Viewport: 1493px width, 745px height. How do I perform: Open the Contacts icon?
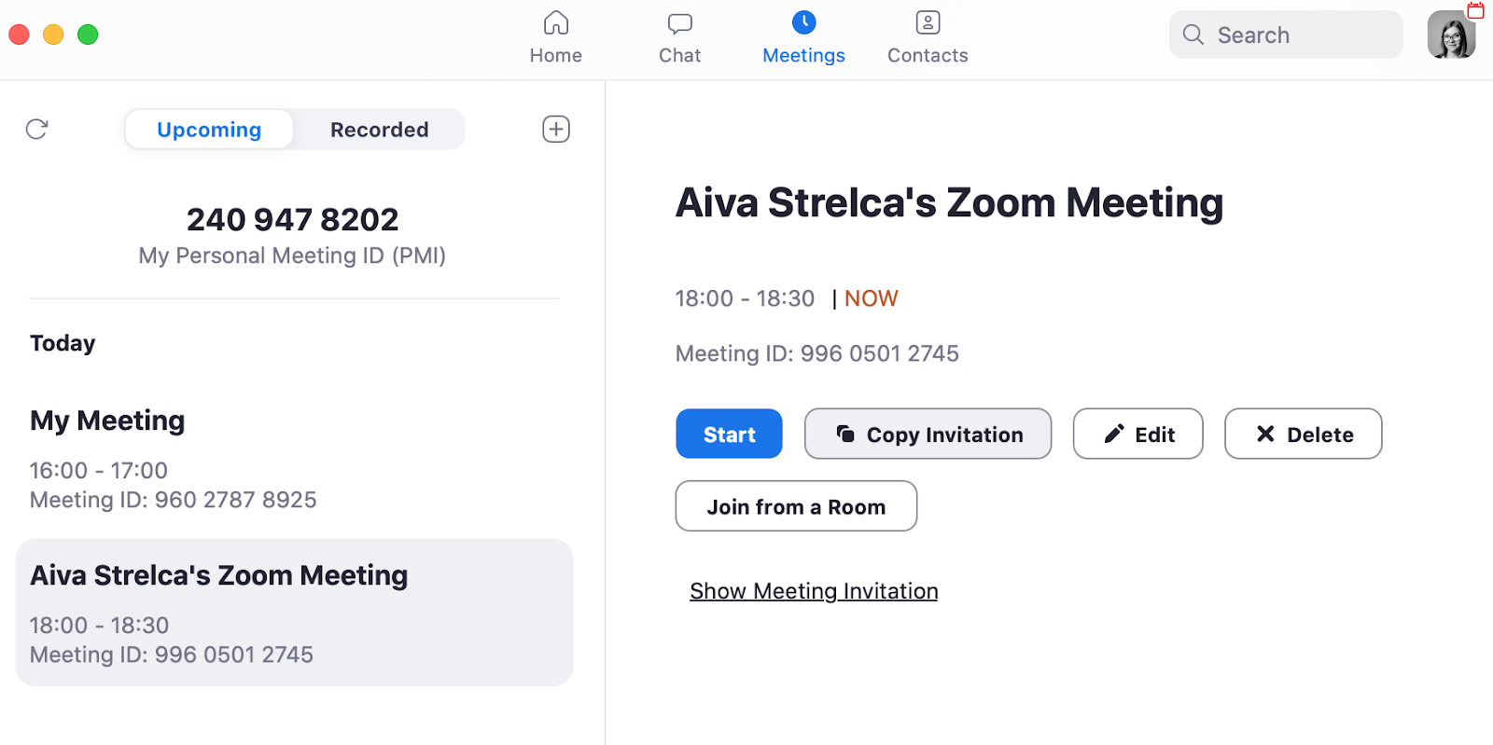pyautogui.click(x=928, y=22)
